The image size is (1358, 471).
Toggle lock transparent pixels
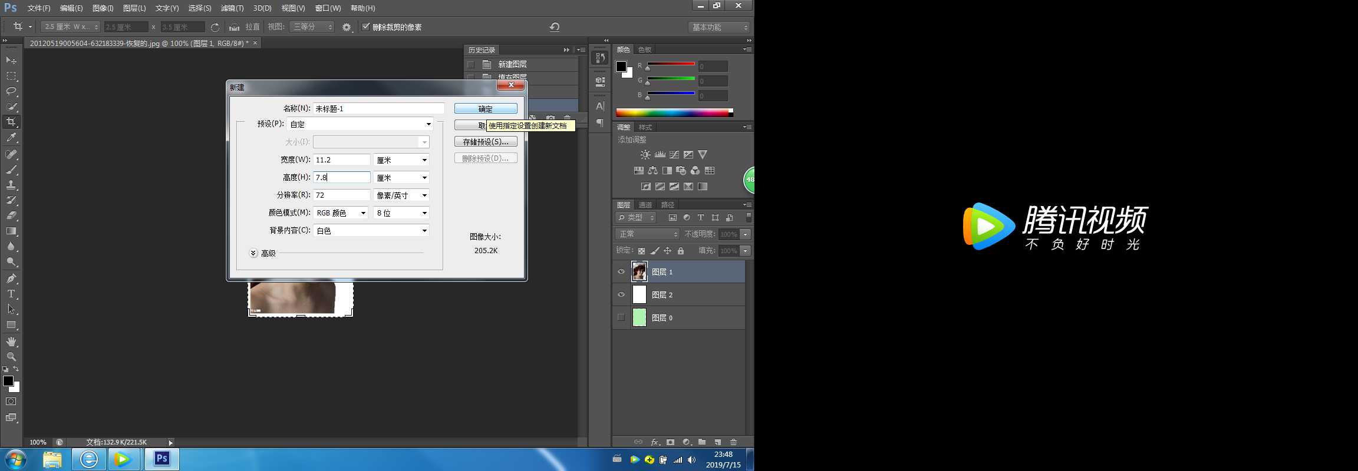[641, 251]
